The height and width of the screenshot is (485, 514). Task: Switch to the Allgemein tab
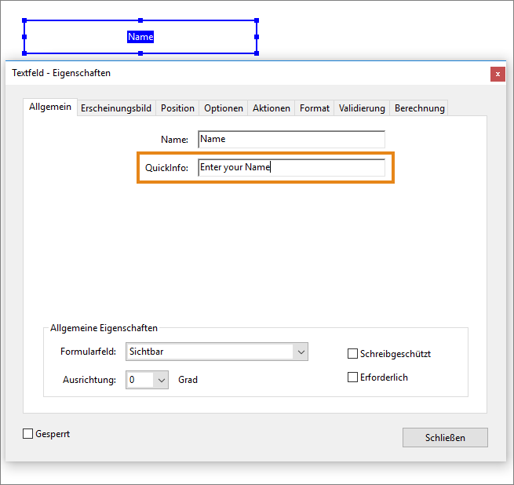coord(50,107)
